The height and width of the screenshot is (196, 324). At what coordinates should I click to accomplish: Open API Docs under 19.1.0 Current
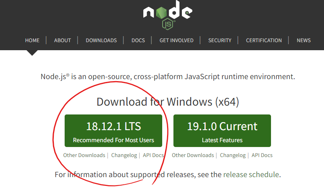(262, 155)
